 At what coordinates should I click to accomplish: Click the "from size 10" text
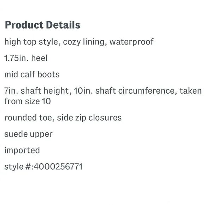(x=28, y=101)
